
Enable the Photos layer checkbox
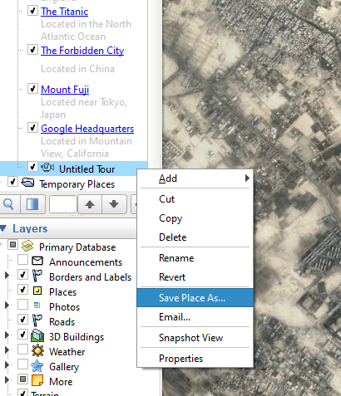(x=22, y=305)
